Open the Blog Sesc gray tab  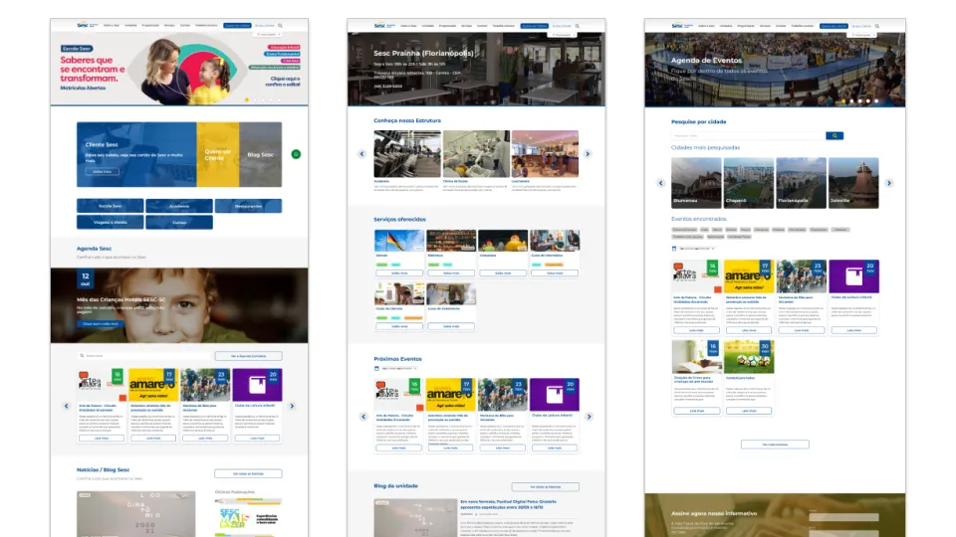260,155
